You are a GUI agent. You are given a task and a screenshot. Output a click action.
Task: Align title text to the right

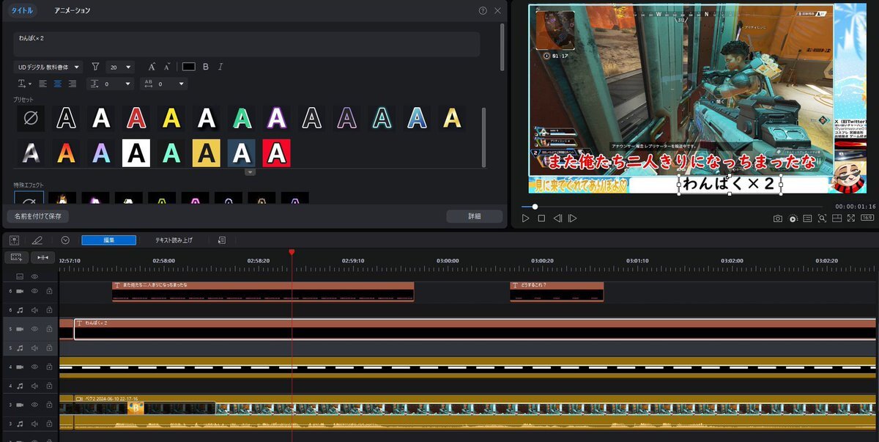tap(73, 84)
